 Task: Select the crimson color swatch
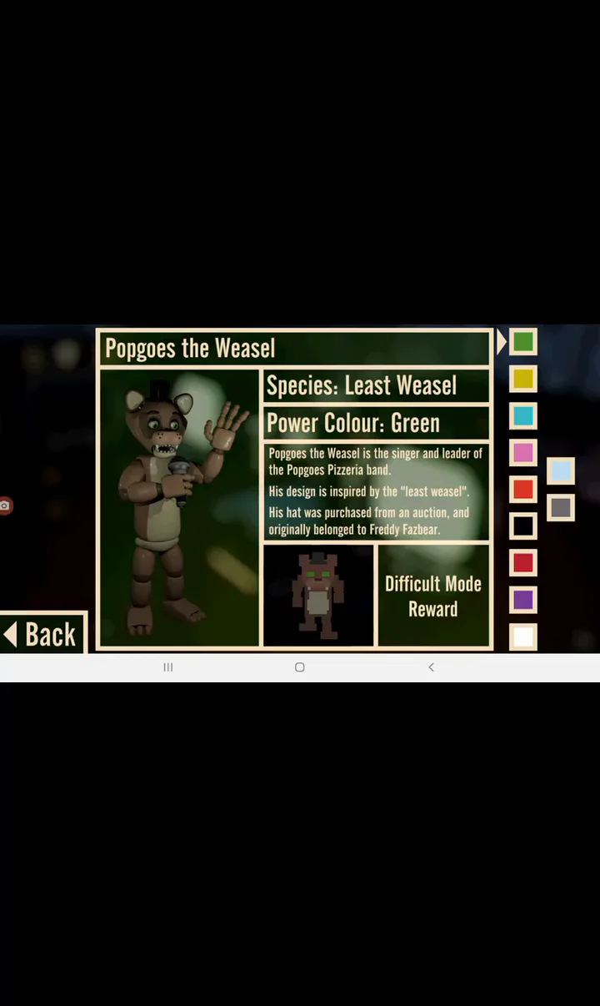[x=522, y=562]
